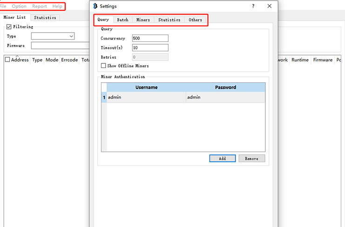The height and width of the screenshot is (227, 345).
Task: Click the Concurrency input field
Action: pos(149,38)
